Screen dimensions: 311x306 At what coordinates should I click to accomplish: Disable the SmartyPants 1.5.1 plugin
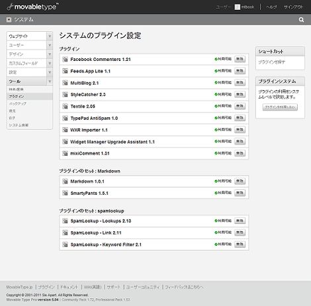[x=240, y=193]
